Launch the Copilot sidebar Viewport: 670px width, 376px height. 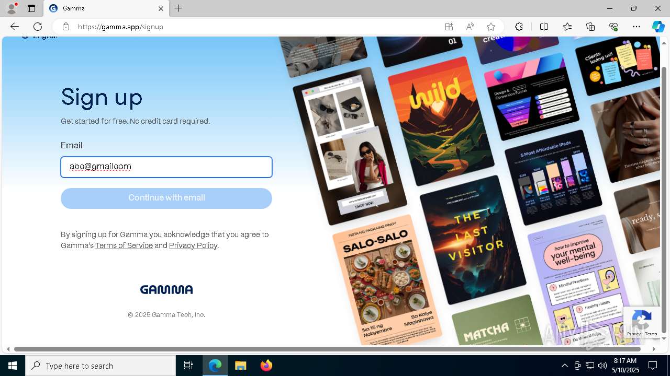tap(658, 27)
